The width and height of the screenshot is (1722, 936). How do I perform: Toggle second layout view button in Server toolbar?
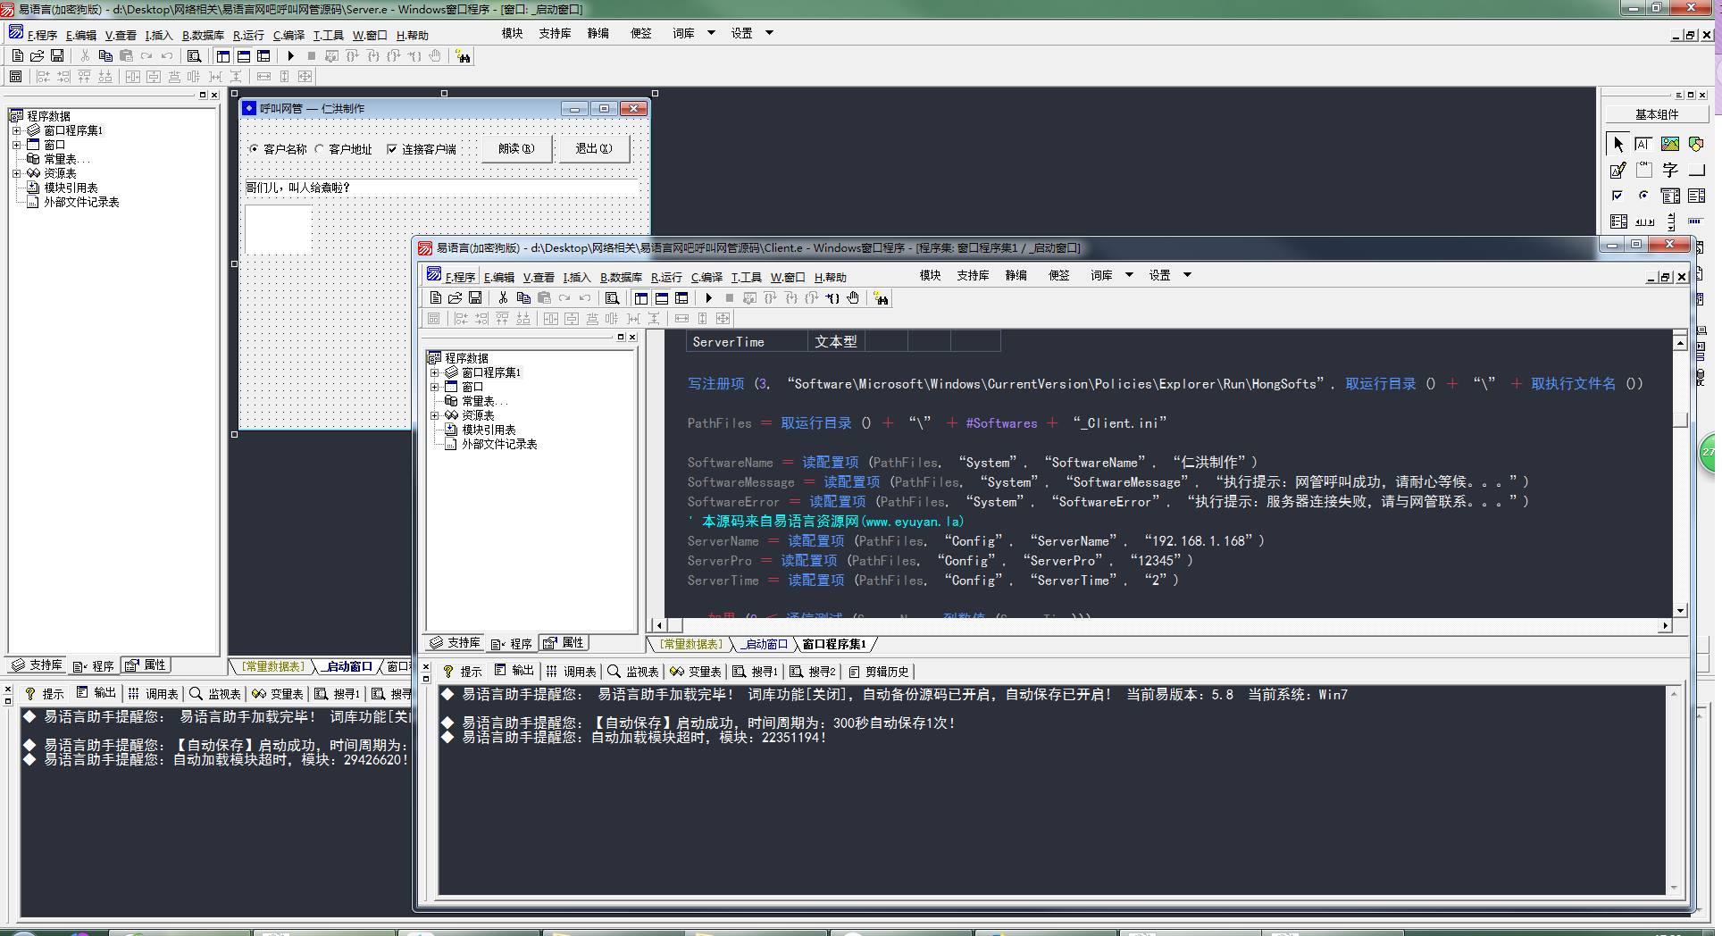[x=244, y=56]
